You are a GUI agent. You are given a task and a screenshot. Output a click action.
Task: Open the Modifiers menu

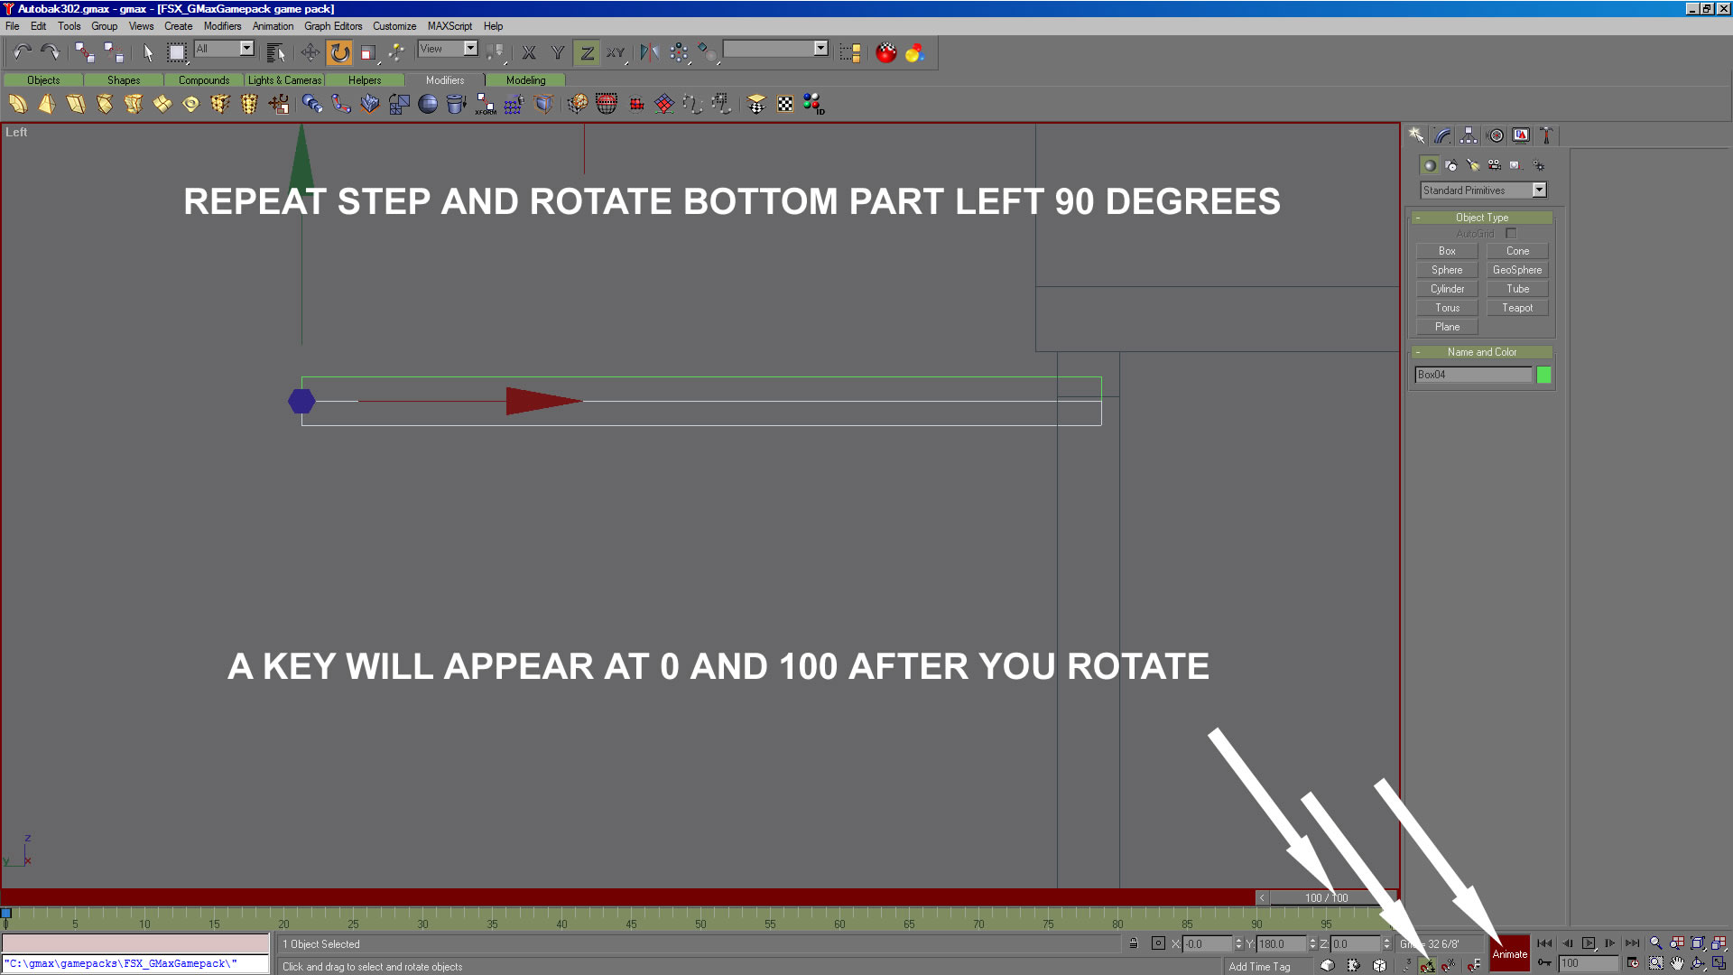[x=222, y=26]
